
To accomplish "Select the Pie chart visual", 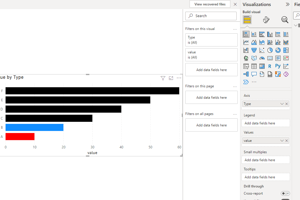I will (270, 50).
